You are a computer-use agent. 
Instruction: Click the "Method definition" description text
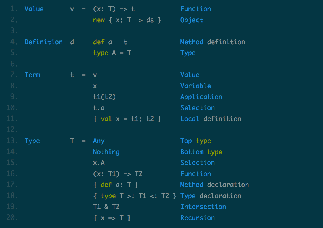tap(212, 42)
